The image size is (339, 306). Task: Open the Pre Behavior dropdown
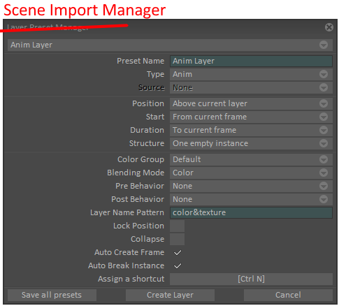coord(251,186)
